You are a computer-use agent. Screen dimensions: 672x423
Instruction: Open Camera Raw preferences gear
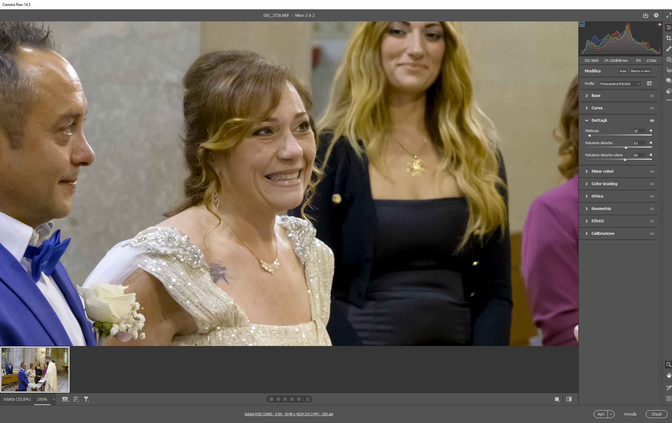click(x=656, y=15)
